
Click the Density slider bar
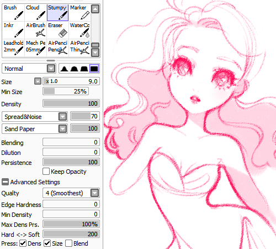click(71, 103)
